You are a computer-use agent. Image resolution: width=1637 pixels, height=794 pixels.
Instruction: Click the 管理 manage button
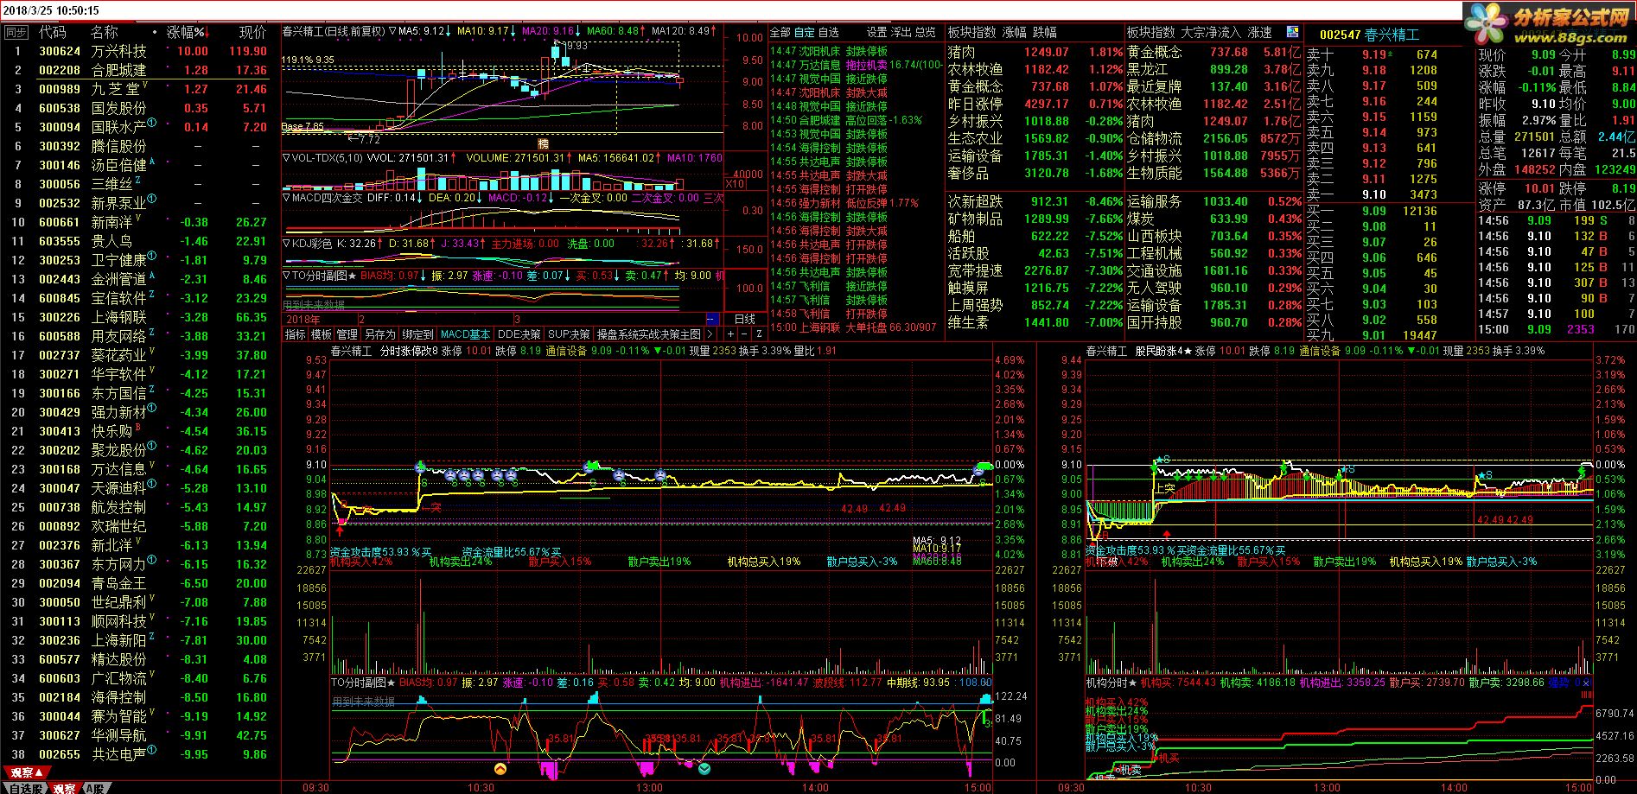tap(347, 334)
